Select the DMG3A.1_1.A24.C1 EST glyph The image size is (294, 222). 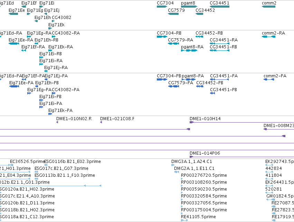pyautogui.click(x=173, y=165)
